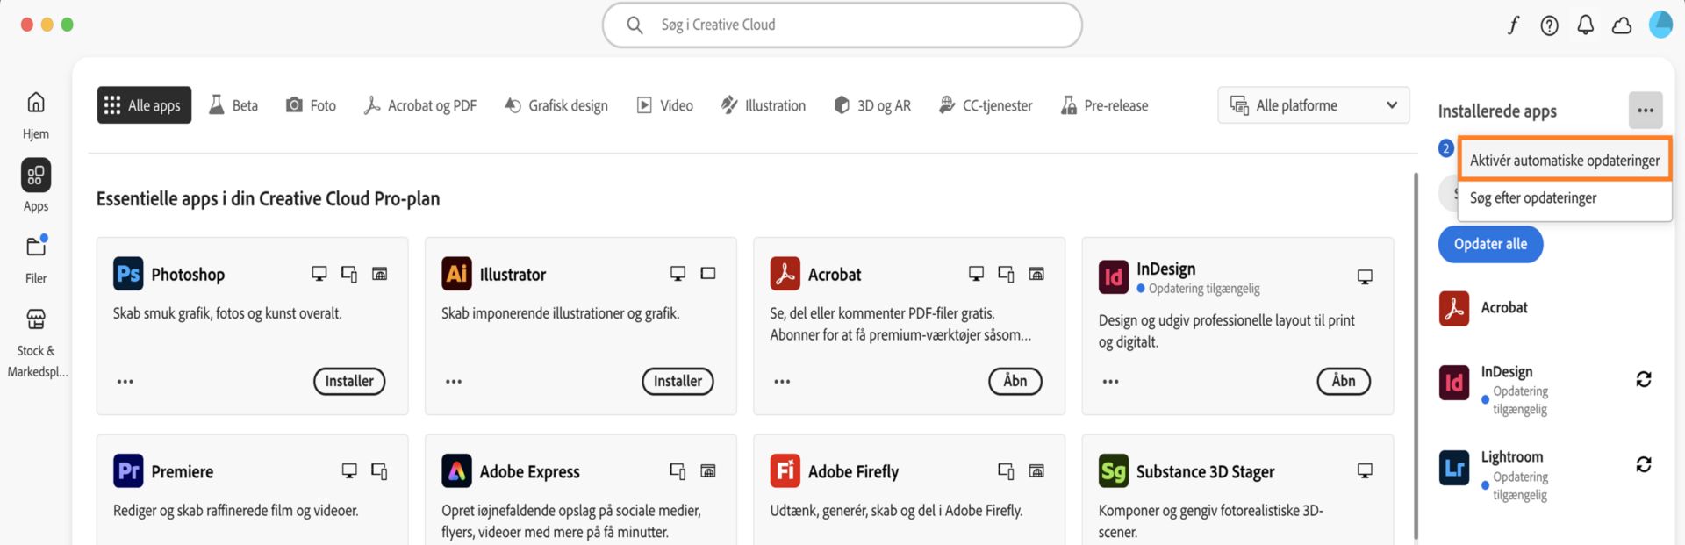Viewport: 1685px width, 545px height.
Task: Click the Illustrator app icon
Action: [456, 274]
